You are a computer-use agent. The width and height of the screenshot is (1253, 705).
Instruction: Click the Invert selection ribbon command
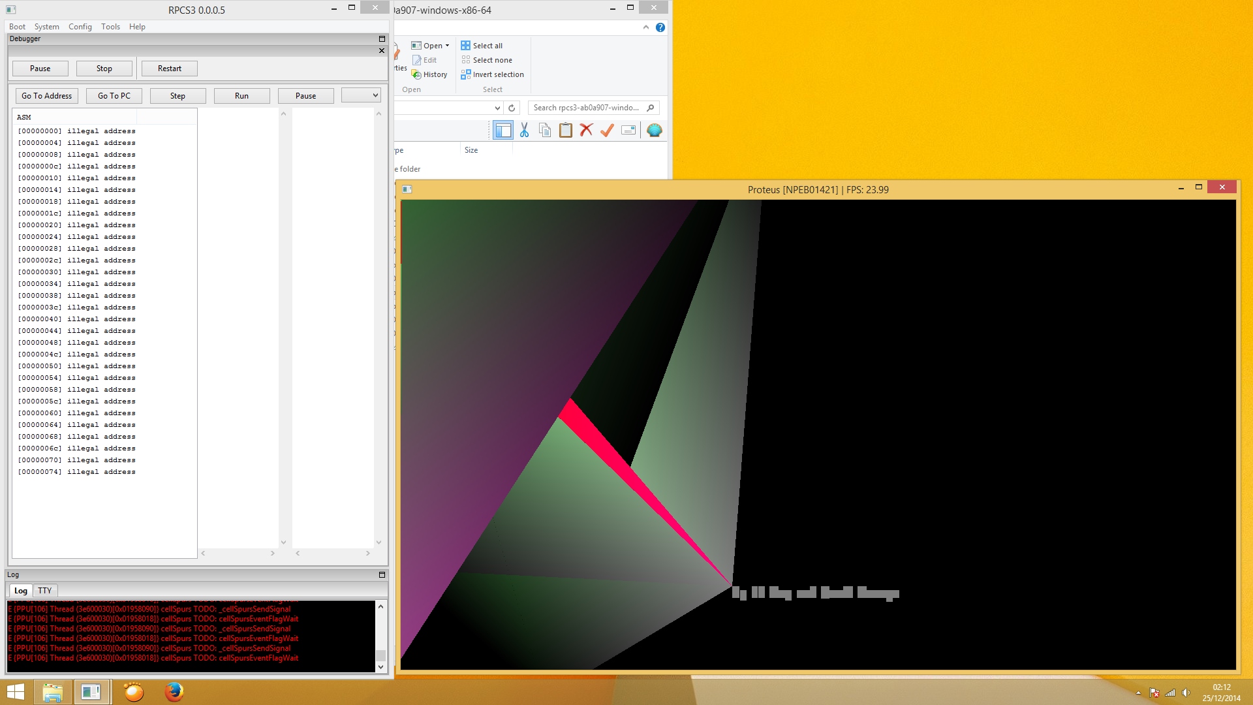pyautogui.click(x=493, y=74)
